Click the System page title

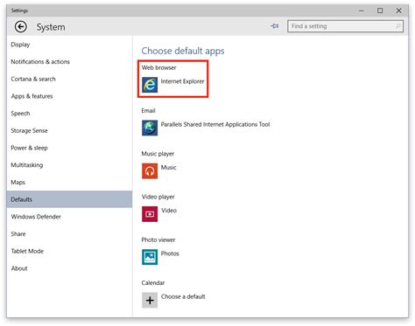tap(51, 27)
